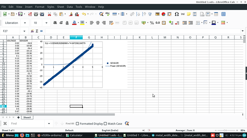Align cell text left
Screen dimensions: 247x138
click(x=92, y=23)
